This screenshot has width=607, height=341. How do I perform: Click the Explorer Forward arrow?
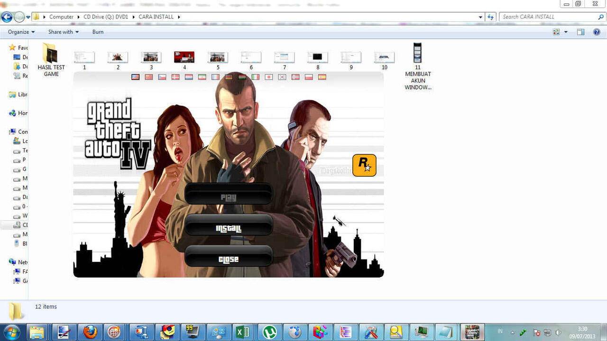[19, 17]
